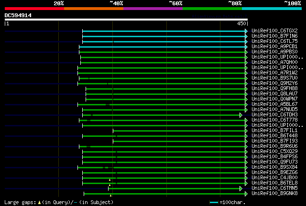The width and height of the screenshot is (306, 206).
Task: Click the arrowhead ending the UniRef100_B7FIN6 alignment
Action: 246,36
